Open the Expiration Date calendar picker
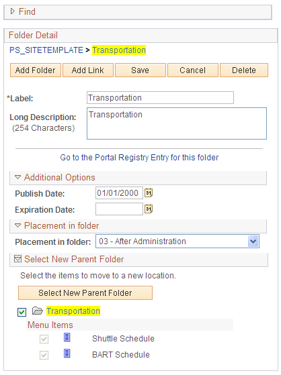281x375 pixels. pyautogui.click(x=149, y=209)
